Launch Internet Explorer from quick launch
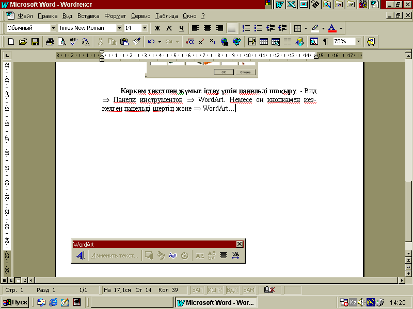The image size is (413, 309). click(53, 302)
